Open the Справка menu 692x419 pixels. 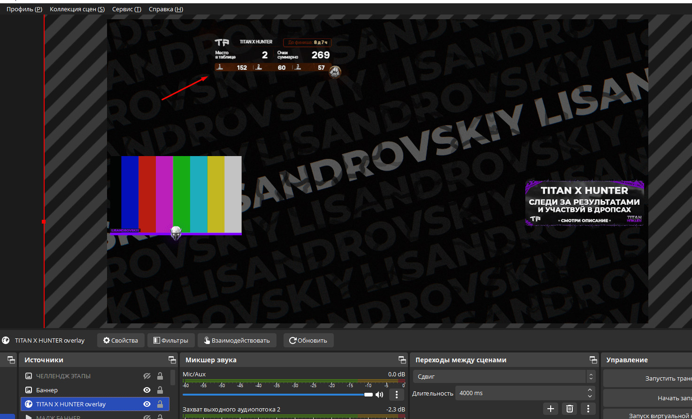point(166,9)
